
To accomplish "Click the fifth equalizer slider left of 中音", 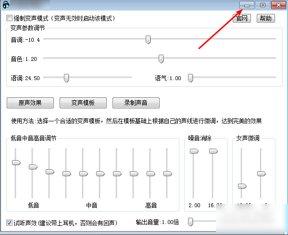I will [x=84, y=174].
